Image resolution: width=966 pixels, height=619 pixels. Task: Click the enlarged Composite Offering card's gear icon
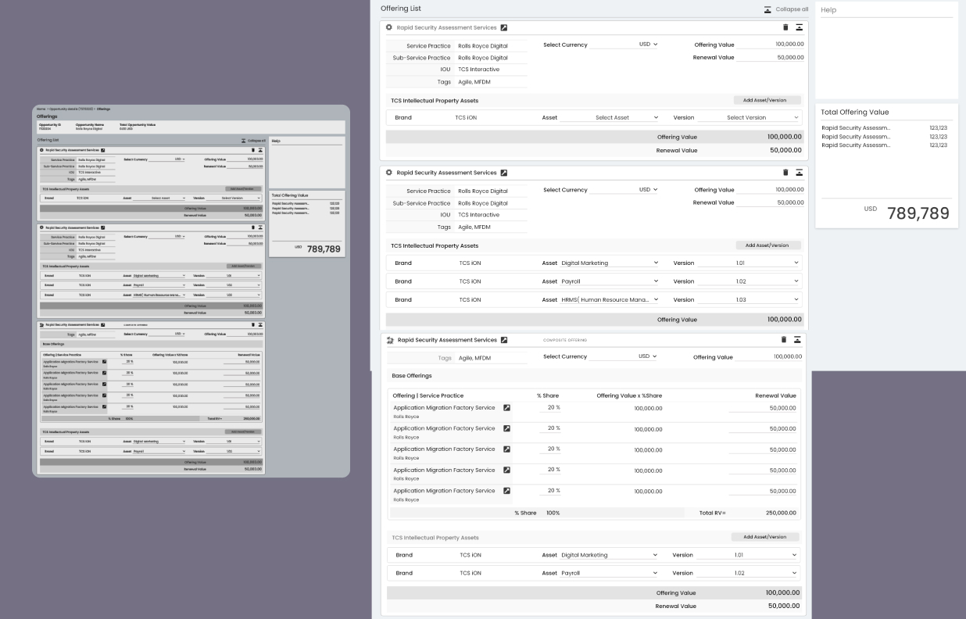(390, 340)
